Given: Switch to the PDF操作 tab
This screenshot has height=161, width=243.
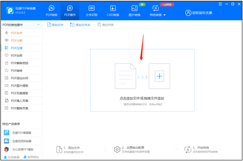Looking at the screenshot, I should [70, 11].
